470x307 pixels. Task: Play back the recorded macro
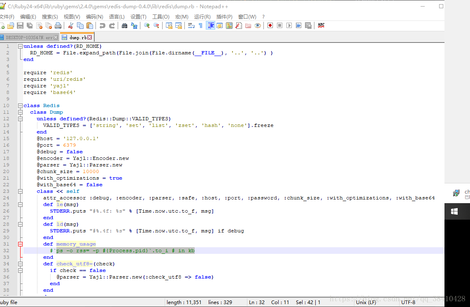289,26
